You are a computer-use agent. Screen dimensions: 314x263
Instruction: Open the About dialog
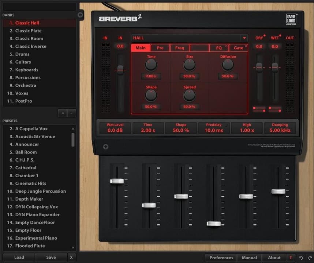click(274, 258)
